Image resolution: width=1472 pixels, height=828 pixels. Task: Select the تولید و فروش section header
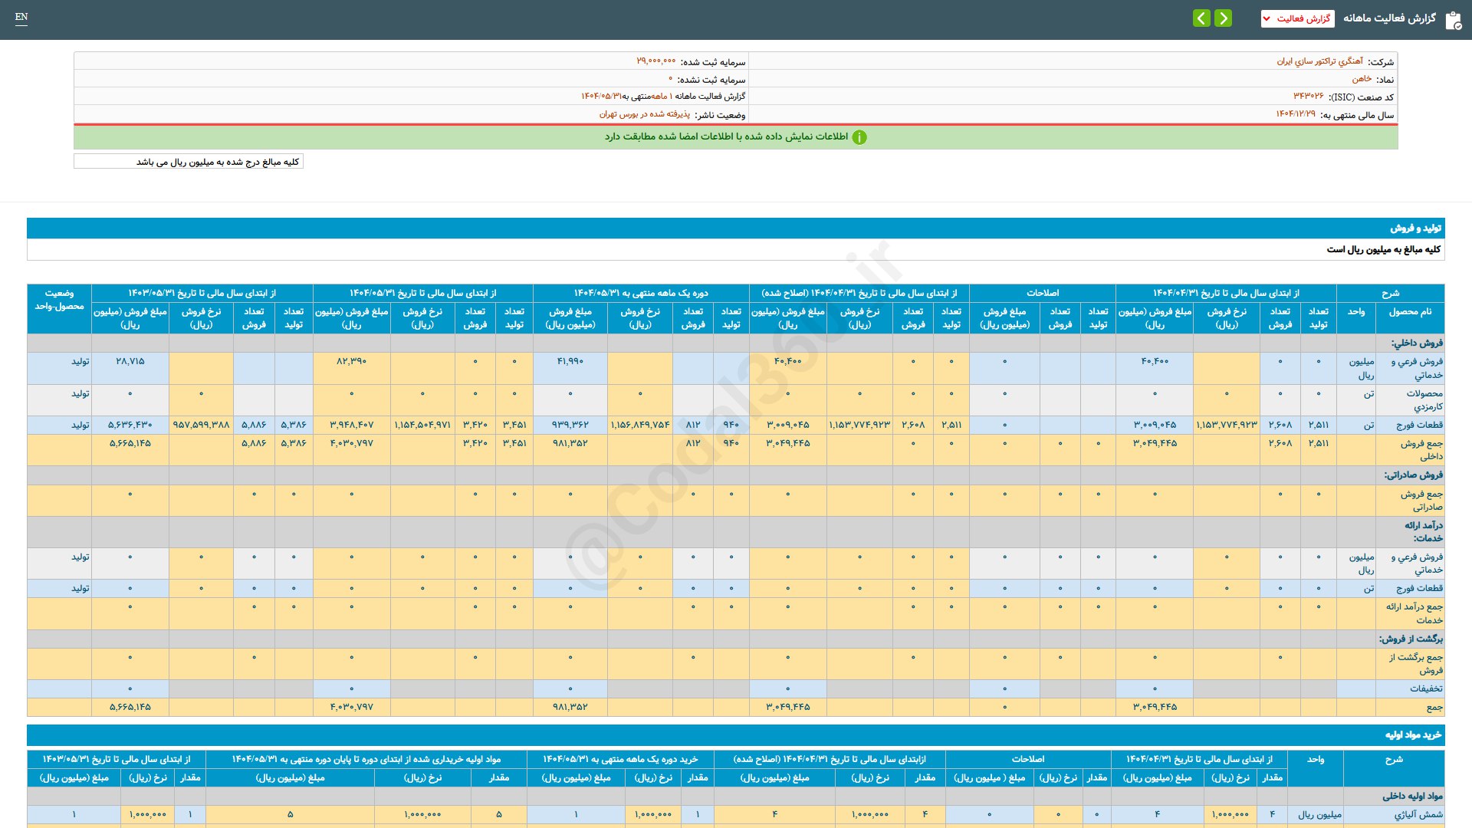click(x=1415, y=228)
